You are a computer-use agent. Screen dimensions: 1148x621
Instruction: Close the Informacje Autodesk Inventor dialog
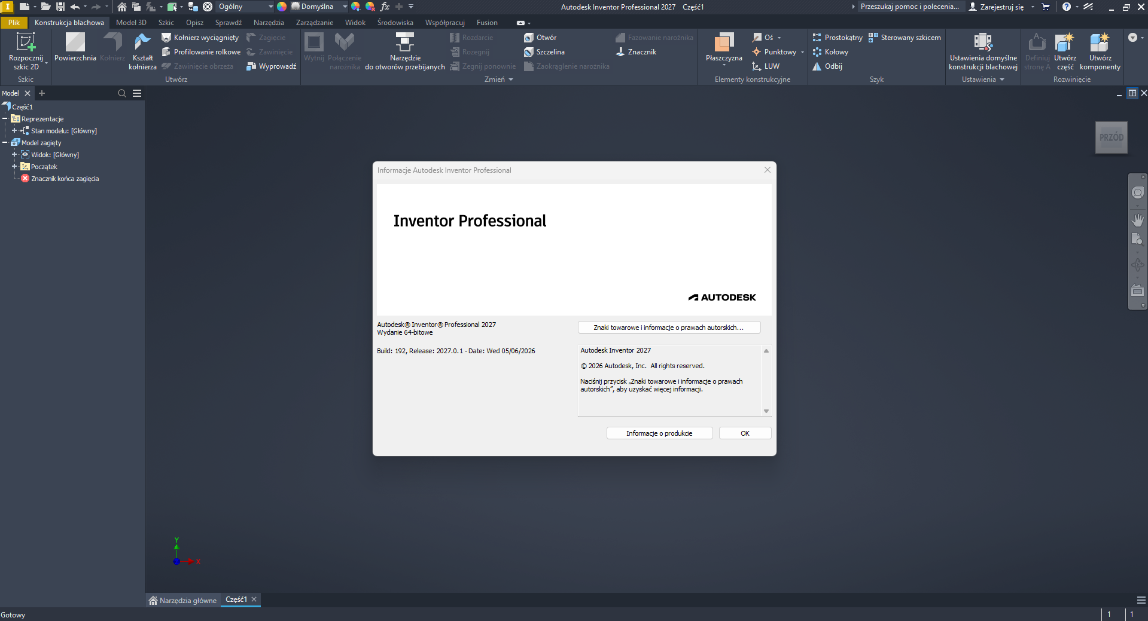point(767,170)
